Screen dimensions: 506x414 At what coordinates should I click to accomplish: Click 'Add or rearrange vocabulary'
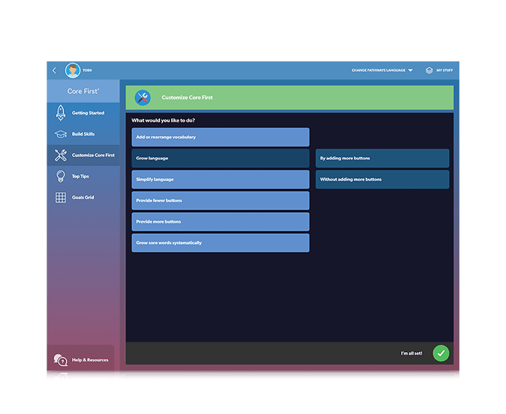(x=220, y=137)
